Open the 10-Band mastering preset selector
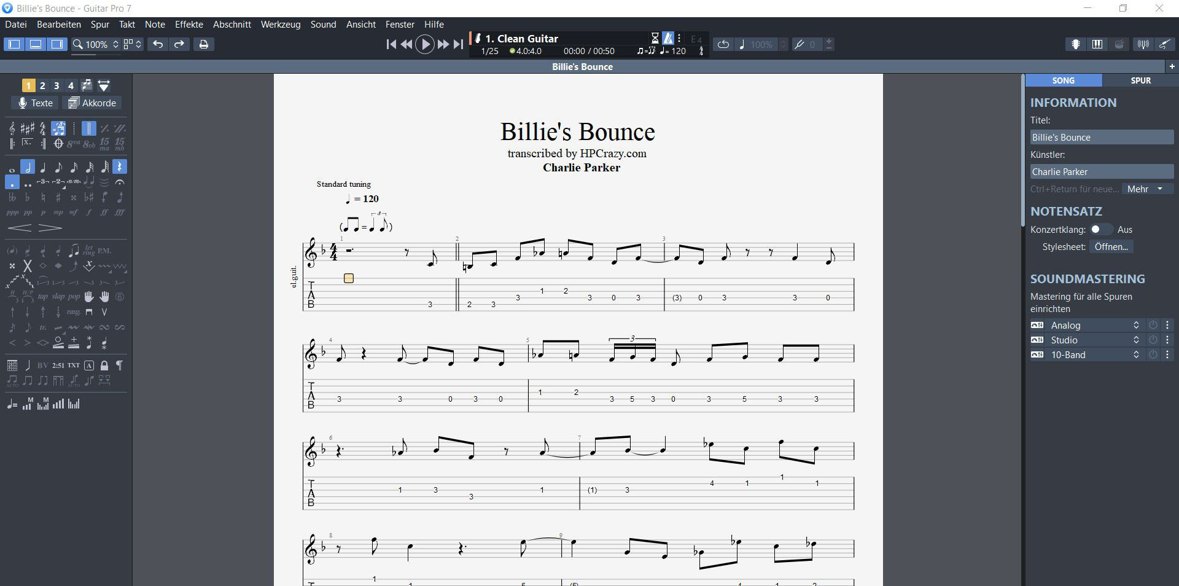 click(1095, 354)
